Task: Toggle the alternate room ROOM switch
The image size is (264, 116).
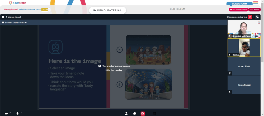Action: click(x=46, y=9)
